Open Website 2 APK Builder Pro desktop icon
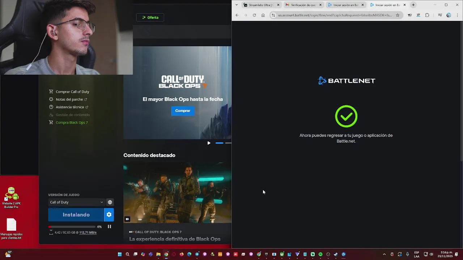Image resolution: width=463 pixels, height=260 pixels. click(12, 198)
